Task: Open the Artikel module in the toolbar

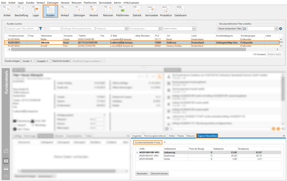Action: [7, 11]
